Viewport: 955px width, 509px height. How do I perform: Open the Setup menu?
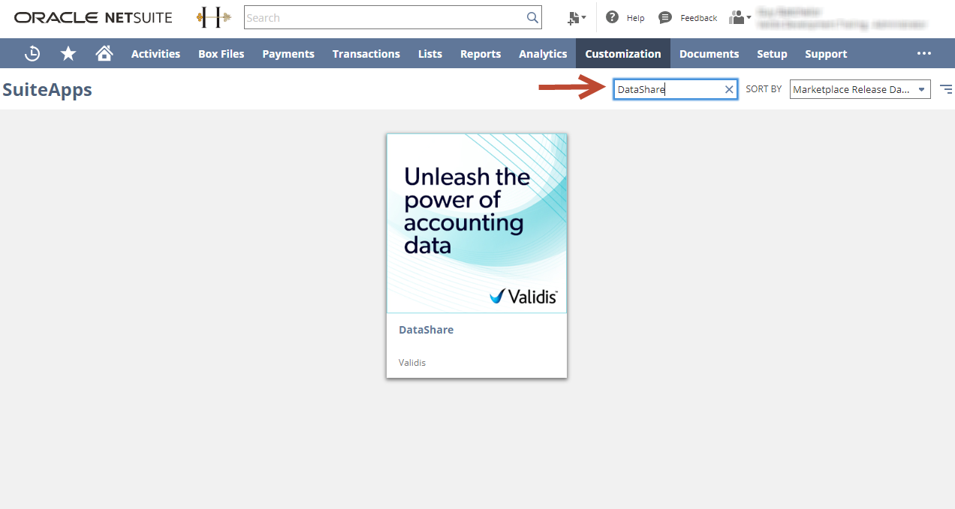(x=772, y=54)
